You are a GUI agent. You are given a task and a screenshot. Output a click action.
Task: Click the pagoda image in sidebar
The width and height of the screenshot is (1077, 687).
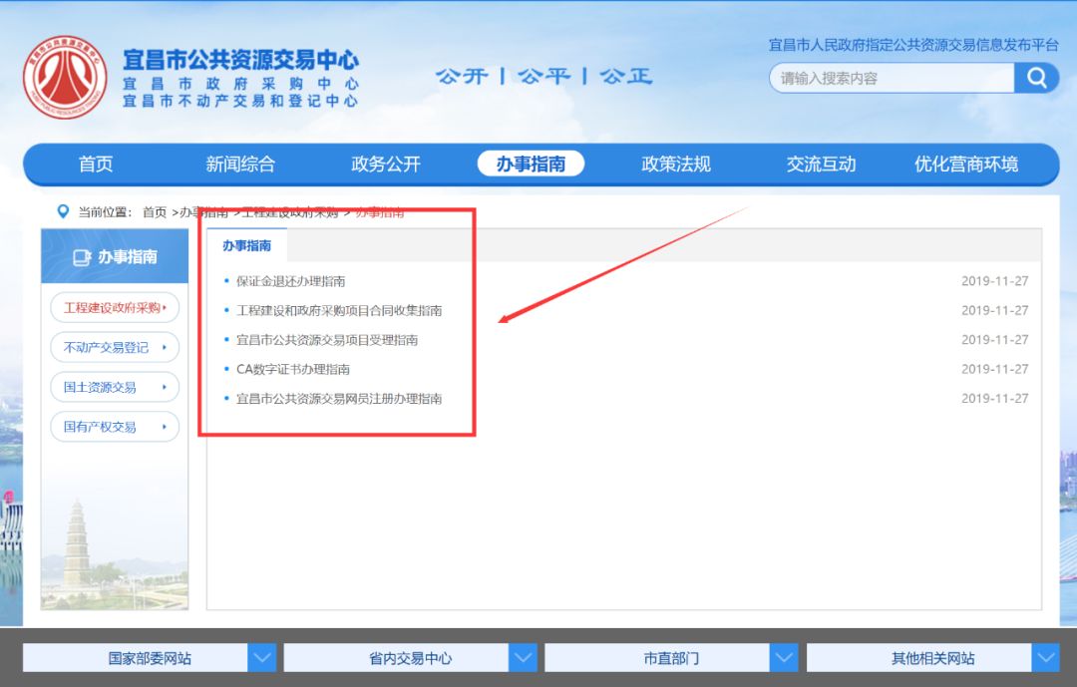tap(77, 546)
